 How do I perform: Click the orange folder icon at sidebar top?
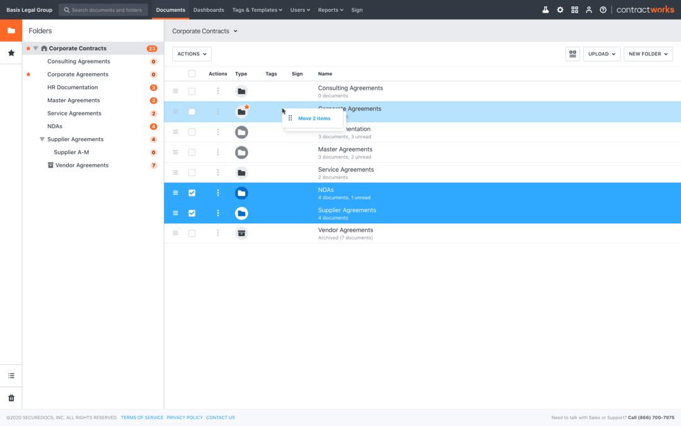(x=11, y=30)
